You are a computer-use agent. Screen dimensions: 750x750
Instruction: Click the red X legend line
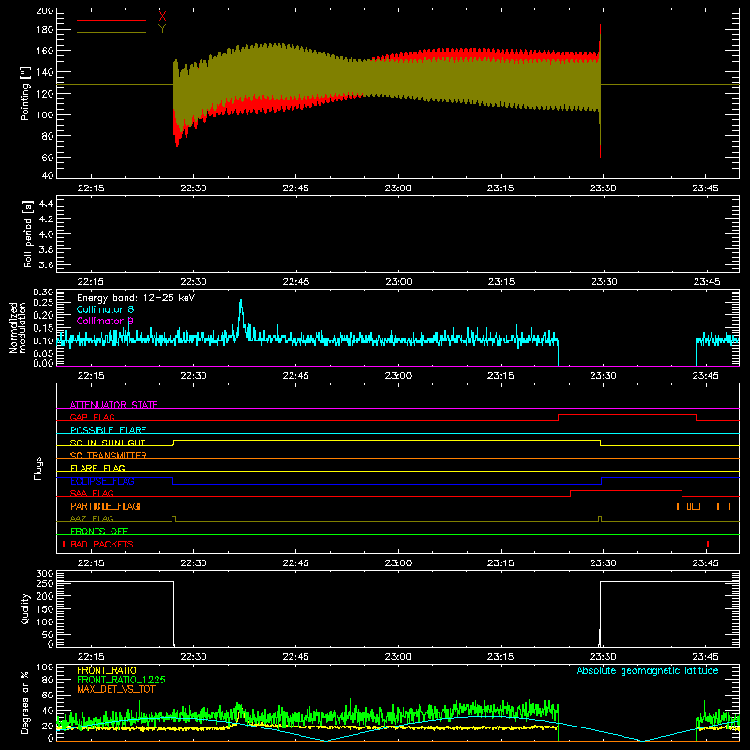(112, 20)
